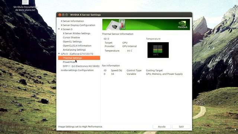This screenshot has height=134, width=238.
Task: Click the Fan Information heading
Action: point(111,66)
